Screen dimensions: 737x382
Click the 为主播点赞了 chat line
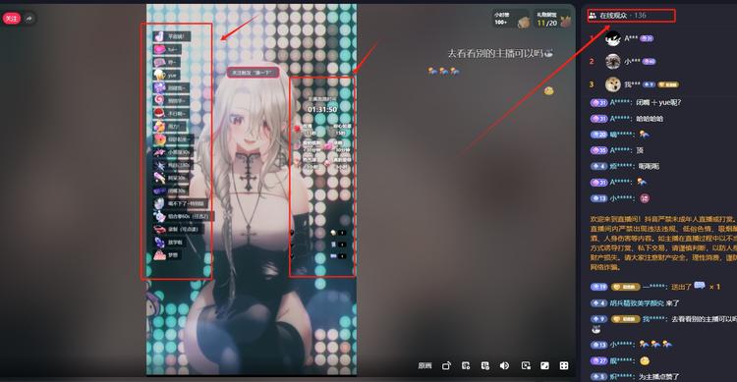tap(658, 377)
